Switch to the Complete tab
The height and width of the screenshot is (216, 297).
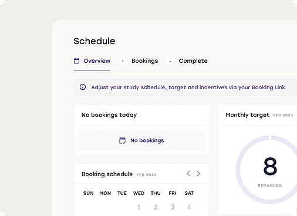193,61
